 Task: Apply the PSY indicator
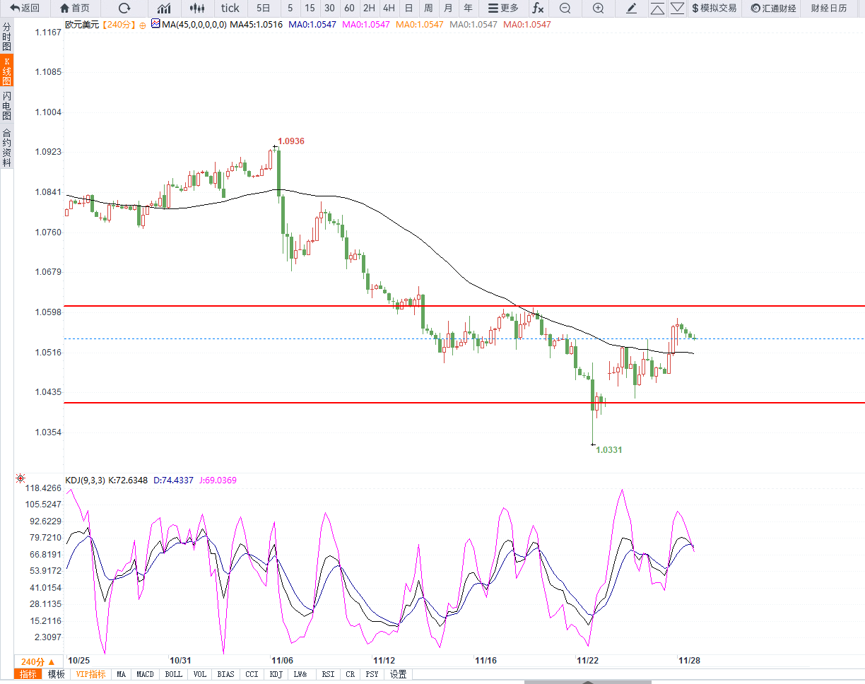[372, 674]
